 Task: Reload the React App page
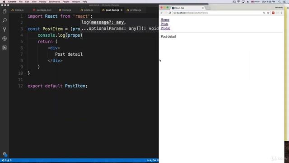click(x=170, y=13)
